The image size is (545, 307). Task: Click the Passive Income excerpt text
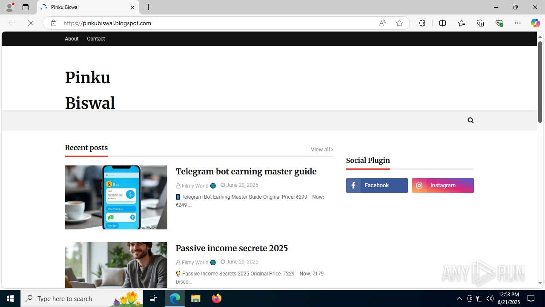tap(250, 278)
